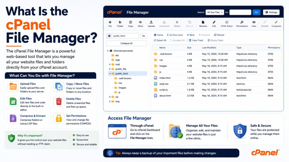Click the File (new file) toolbar icon
This screenshot has height=162, width=289.
pos(110,22)
